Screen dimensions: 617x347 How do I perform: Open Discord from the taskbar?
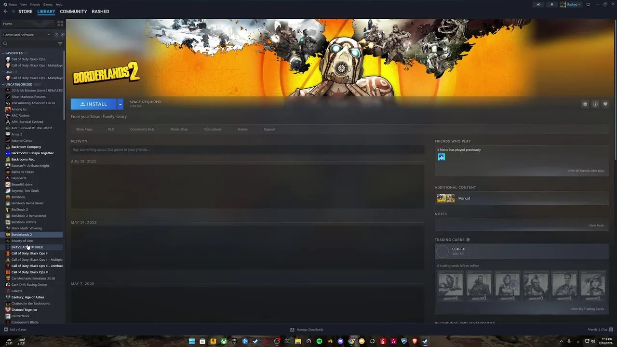340,341
